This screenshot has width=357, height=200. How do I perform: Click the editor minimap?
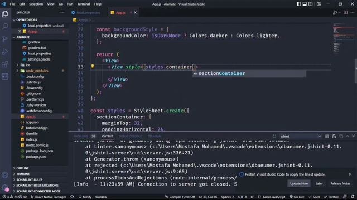pyautogui.click(x=342, y=38)
